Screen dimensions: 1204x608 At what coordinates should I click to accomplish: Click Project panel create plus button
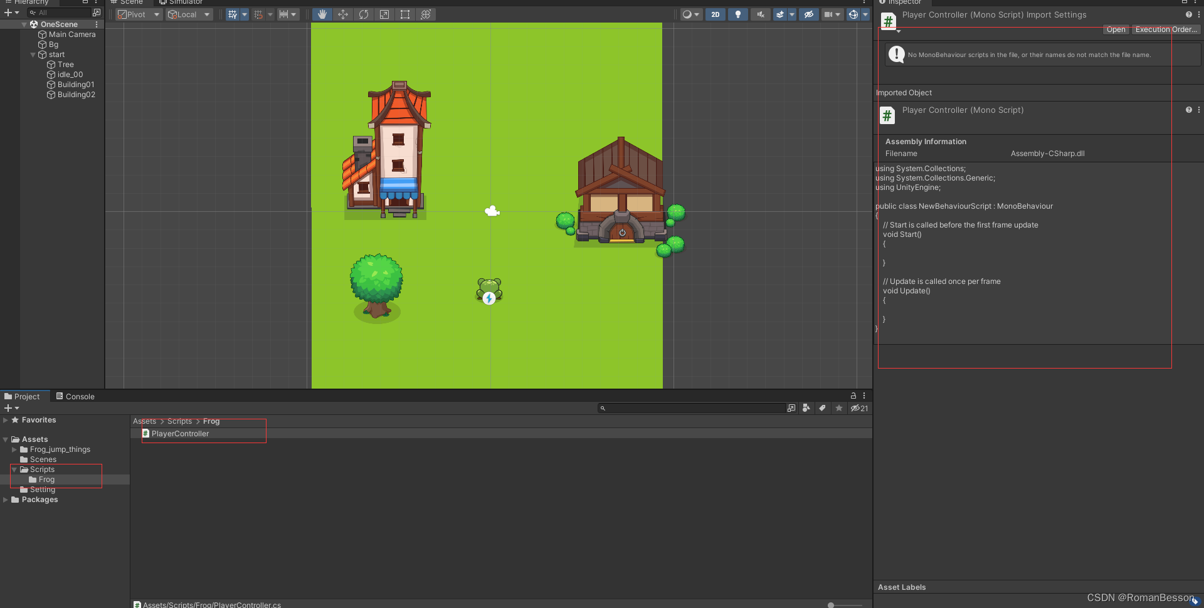click(x=11, y=408)
